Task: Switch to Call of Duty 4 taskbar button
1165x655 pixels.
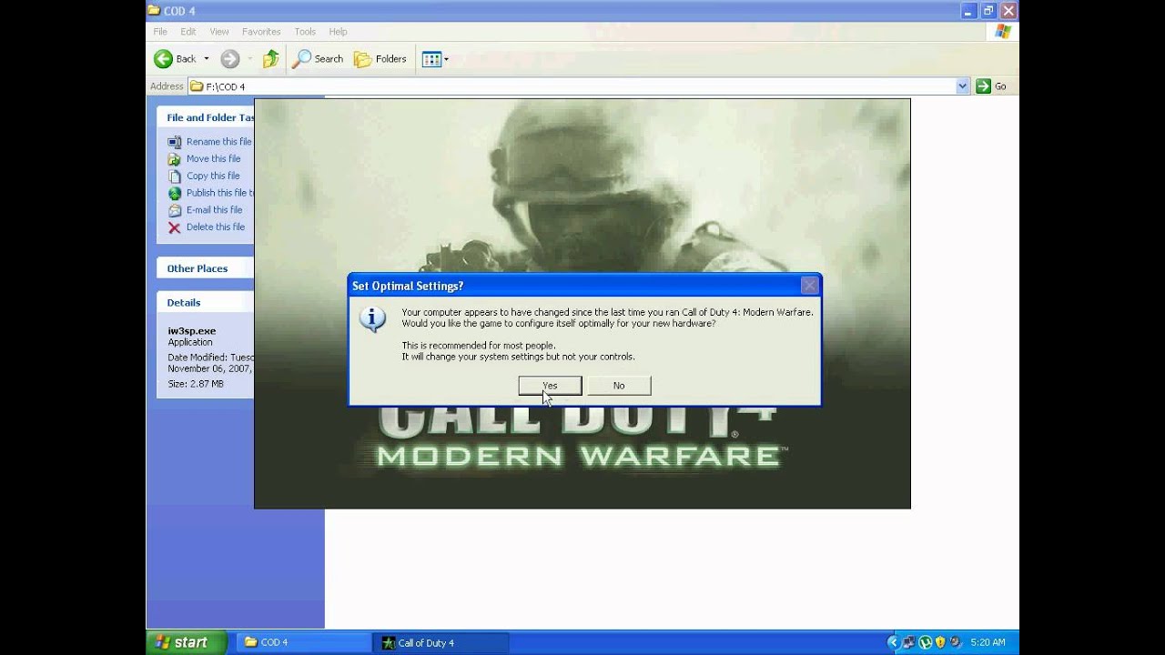Action: (x=441, y=642)
